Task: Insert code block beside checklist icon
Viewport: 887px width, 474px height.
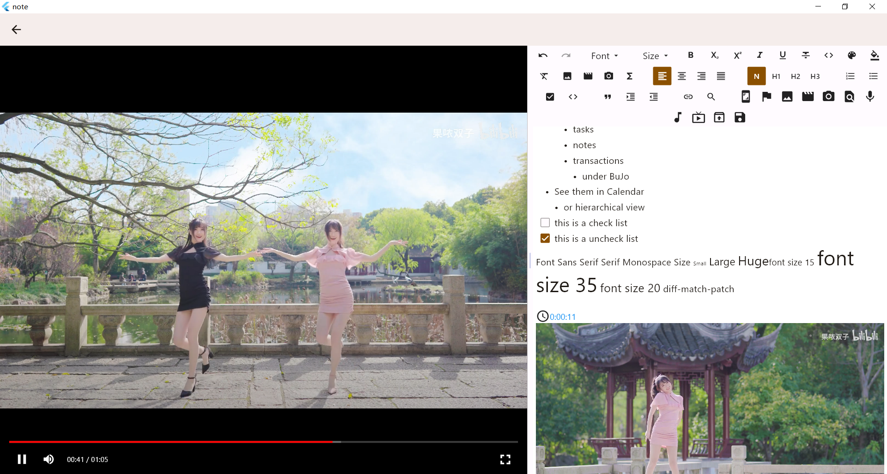Action: point(573,97)
